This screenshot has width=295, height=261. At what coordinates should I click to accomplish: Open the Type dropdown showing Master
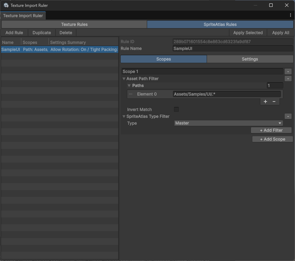click(x=228, y=123)
